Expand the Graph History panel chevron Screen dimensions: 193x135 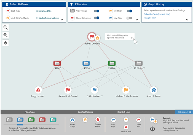[187, 20]
